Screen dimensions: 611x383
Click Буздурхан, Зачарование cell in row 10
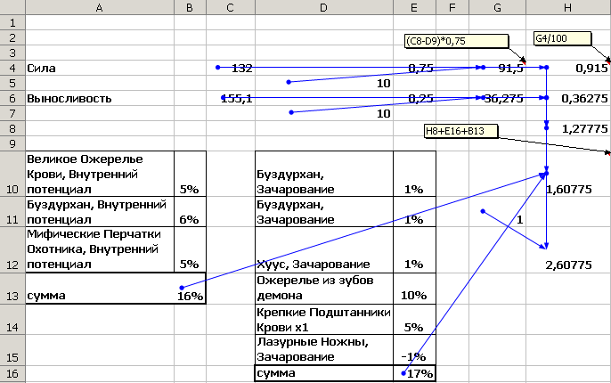click(x=324, y=174)
